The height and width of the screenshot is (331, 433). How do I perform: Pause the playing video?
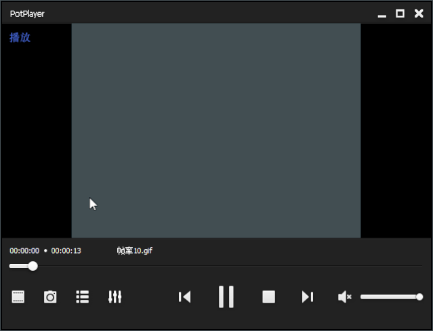(x=226, y=296)
